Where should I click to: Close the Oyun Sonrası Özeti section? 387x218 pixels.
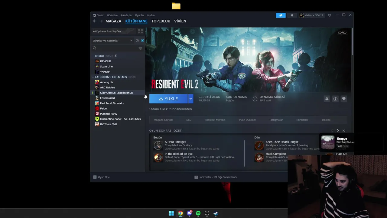pos(344,130)
